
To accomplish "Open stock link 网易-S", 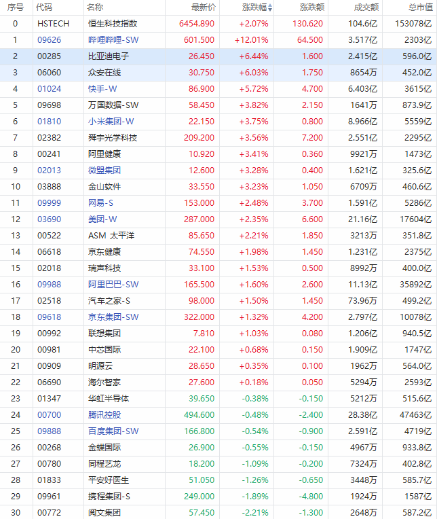I will pyautogui.click(x=100, y=203).
